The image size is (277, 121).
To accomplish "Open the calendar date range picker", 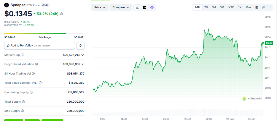I will [257, 7].
